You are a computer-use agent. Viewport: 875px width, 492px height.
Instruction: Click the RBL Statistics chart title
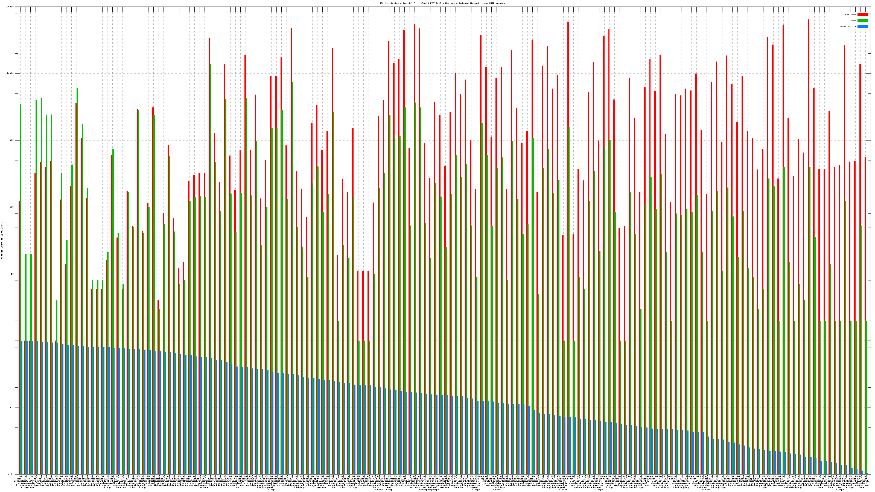pos(442,3)
